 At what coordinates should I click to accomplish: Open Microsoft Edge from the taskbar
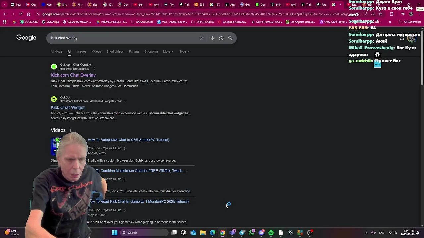point(213,233)
